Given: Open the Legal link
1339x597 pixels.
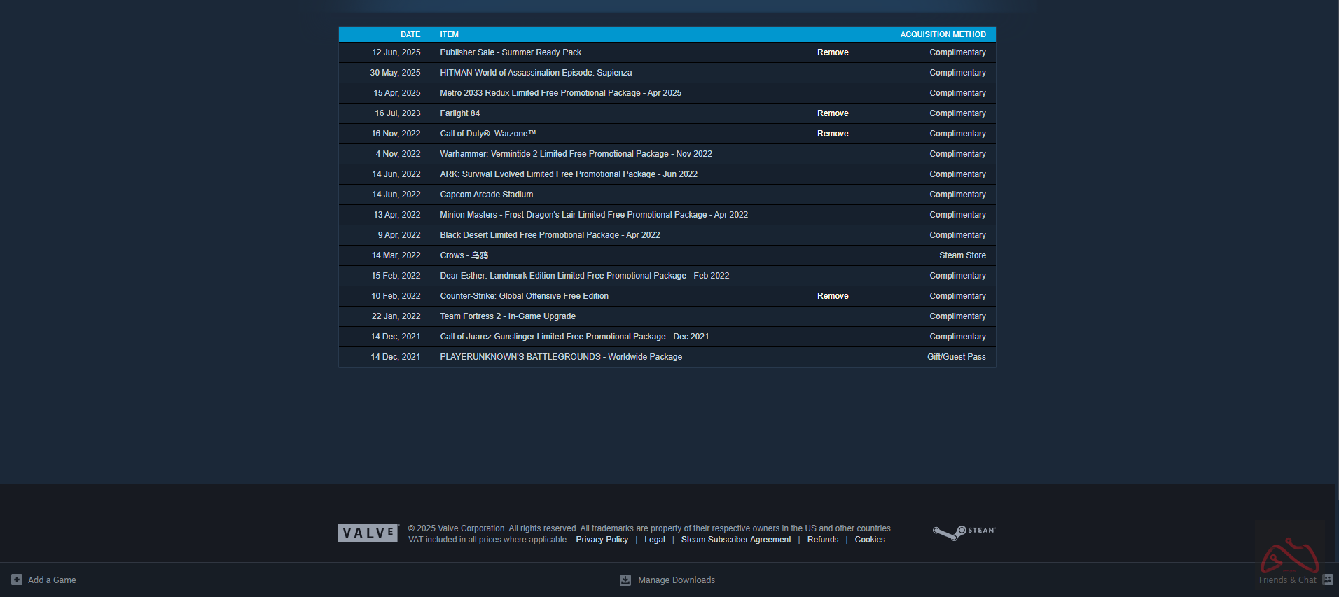Looking at the screenshot, I should pyautogui.click(x=654, y=540).
